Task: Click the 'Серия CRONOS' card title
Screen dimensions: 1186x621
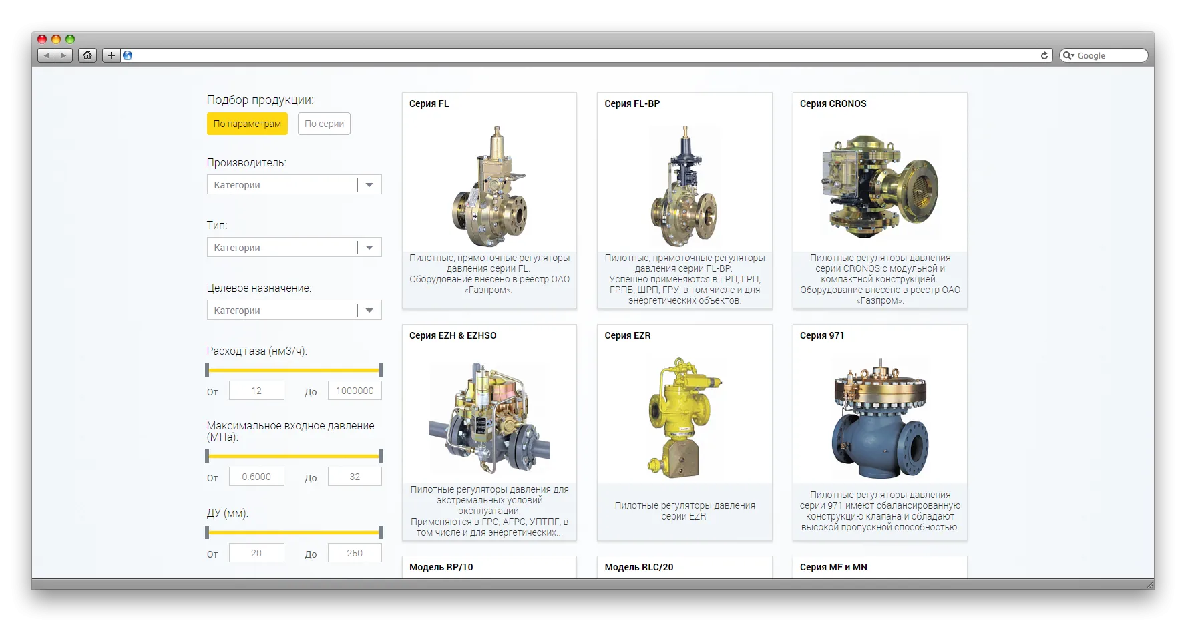Action: pos(833,103)
